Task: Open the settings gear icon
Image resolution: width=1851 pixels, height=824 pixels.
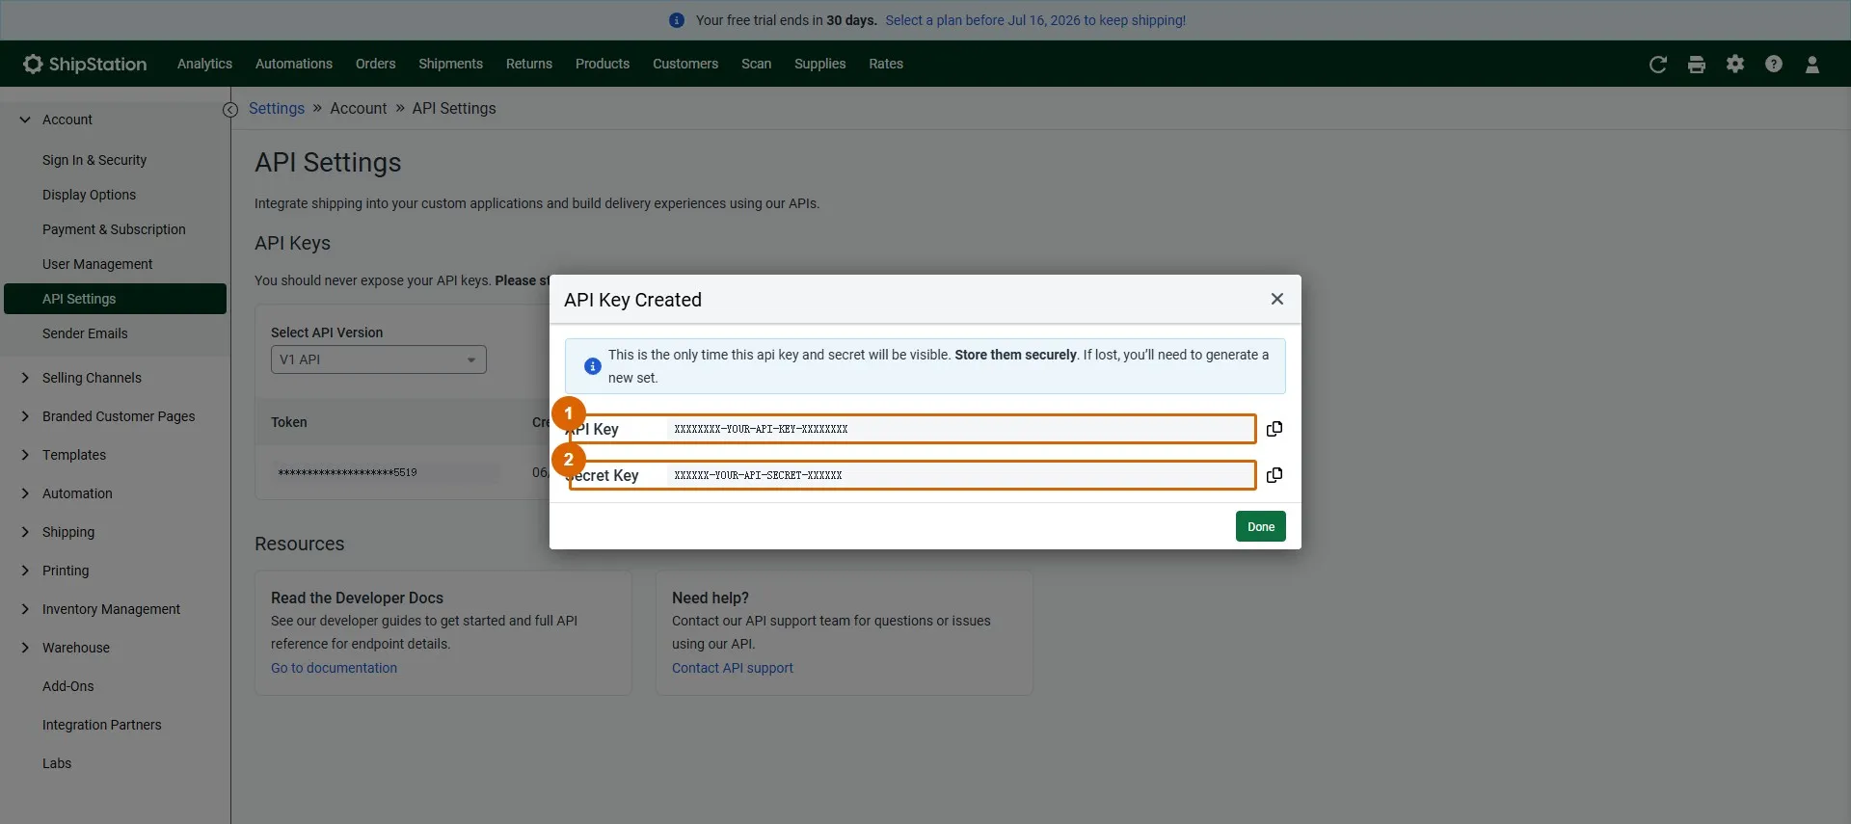Action: 1735,64
